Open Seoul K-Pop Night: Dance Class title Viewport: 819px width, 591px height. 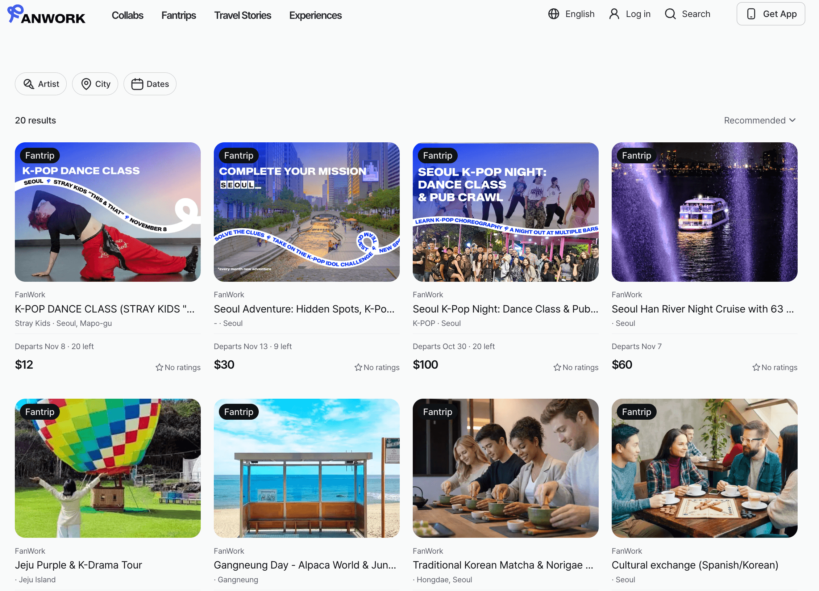[506, 309]
